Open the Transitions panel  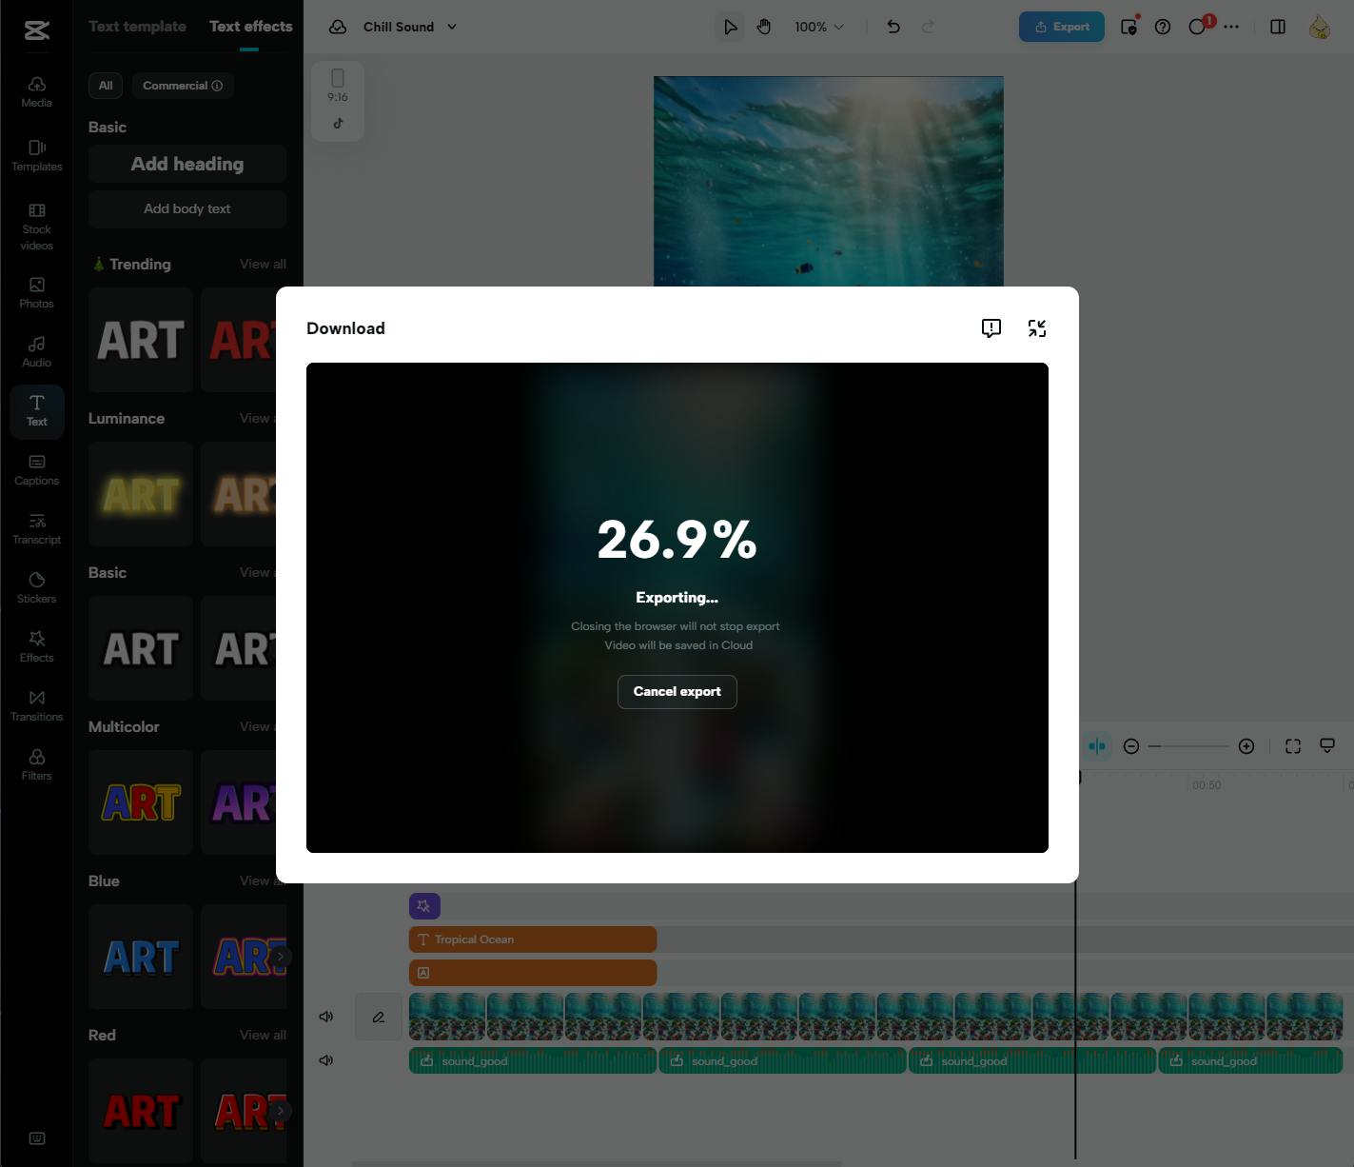pyautogui.click(x=36, y=705)
